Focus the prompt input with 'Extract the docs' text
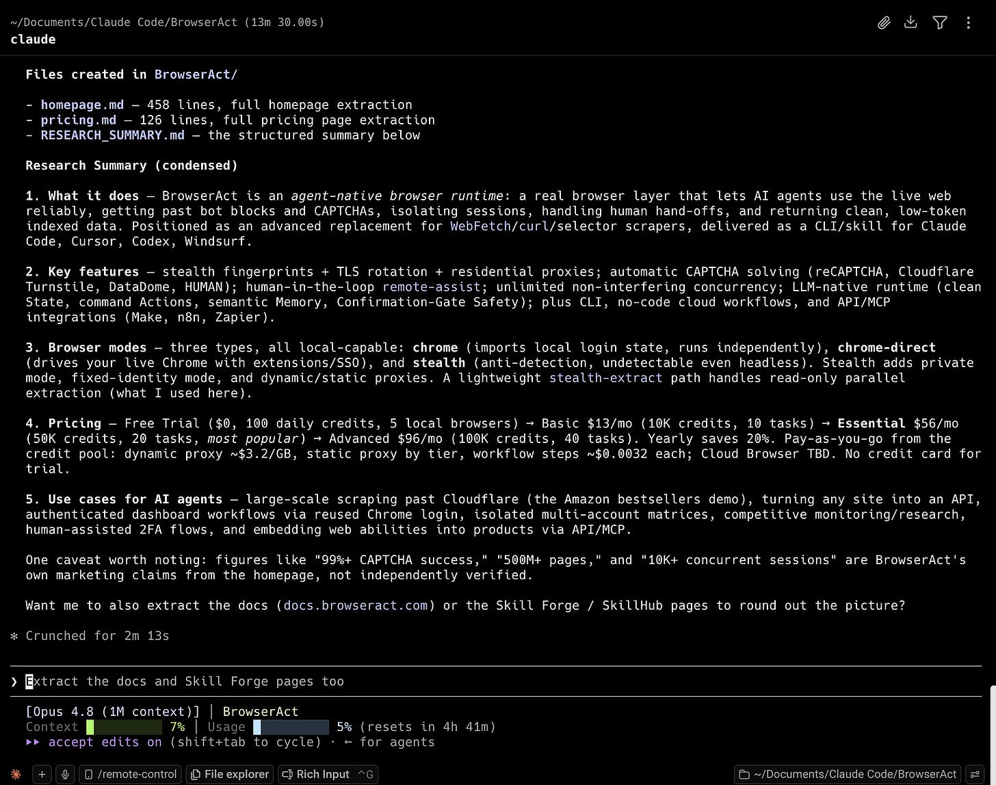Viewport: 996px width, 785px height. pos(496,681)
